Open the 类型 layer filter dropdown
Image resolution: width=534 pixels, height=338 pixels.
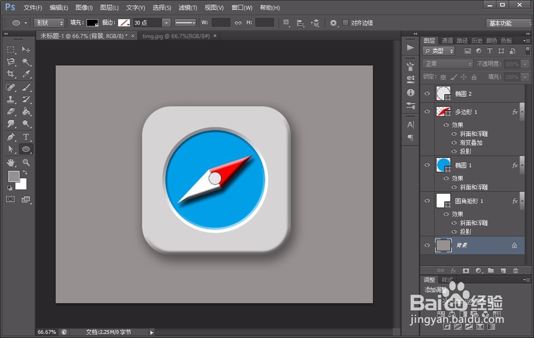click(438, 51)
